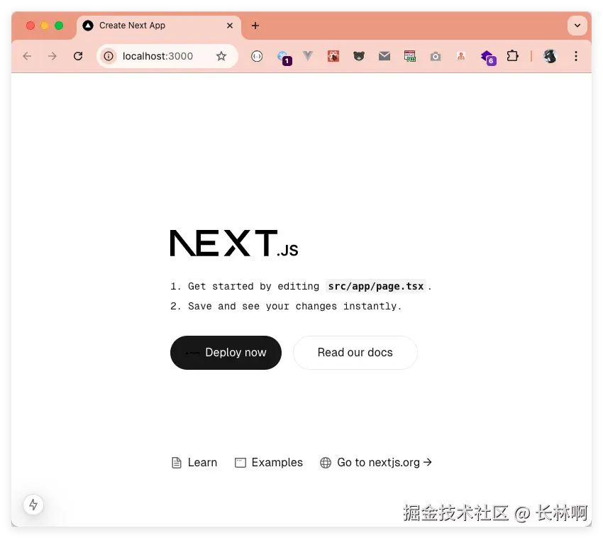
Task: Open the camera screenshot extension icon
Action: [436, 57]
